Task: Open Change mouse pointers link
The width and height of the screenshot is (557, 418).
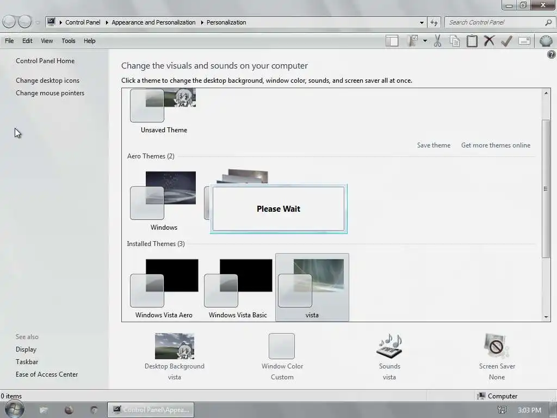Action: click(x=50, y=93)
